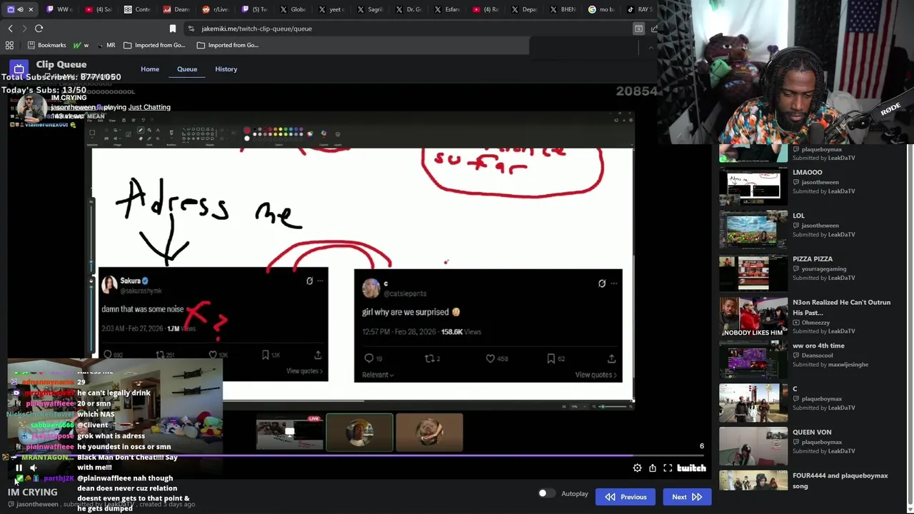Go to the Previous clip
The image size is (914, 514).
(x=626, y=497)
